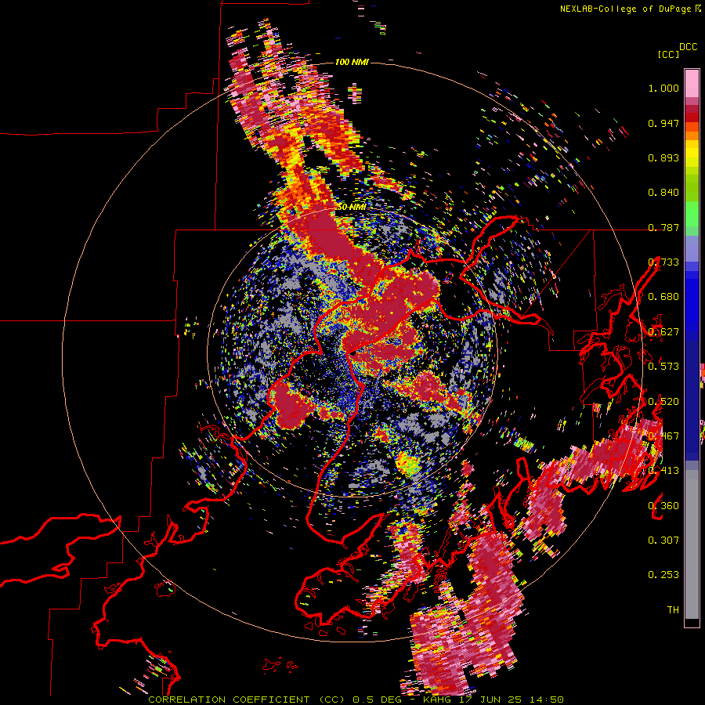Click the 0.253 color scale label
This screenshot has height=705, width=705.
pos(663,575)
